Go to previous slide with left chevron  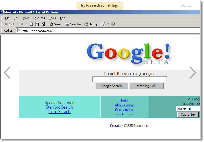click(7, 72)
